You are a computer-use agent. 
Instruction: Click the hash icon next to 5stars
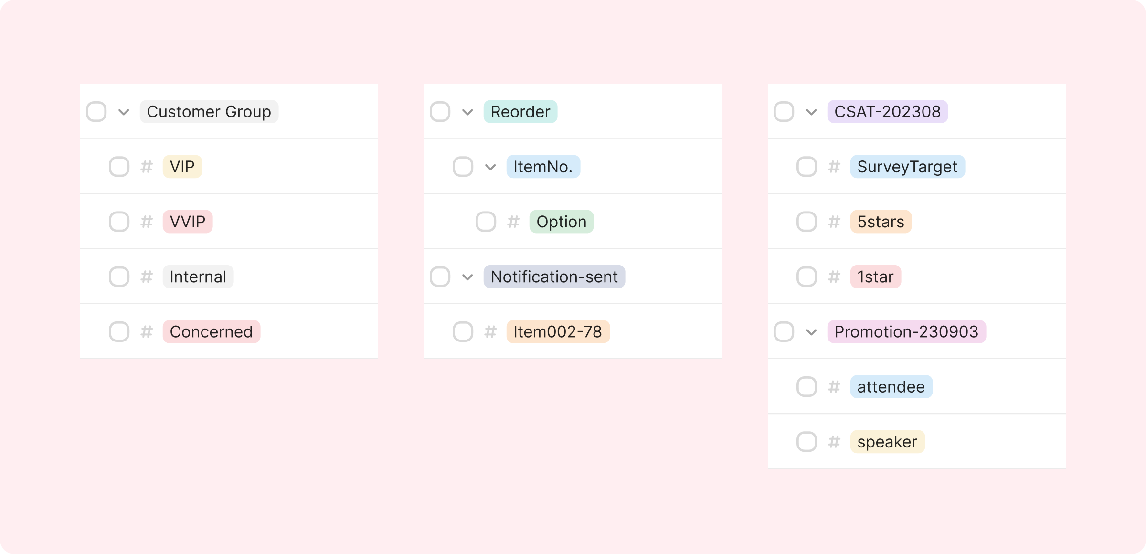[834, 222]
